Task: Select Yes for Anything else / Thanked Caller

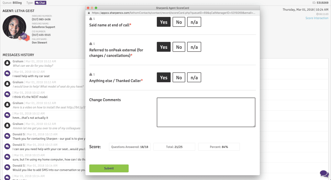Action: click(163, 77)
